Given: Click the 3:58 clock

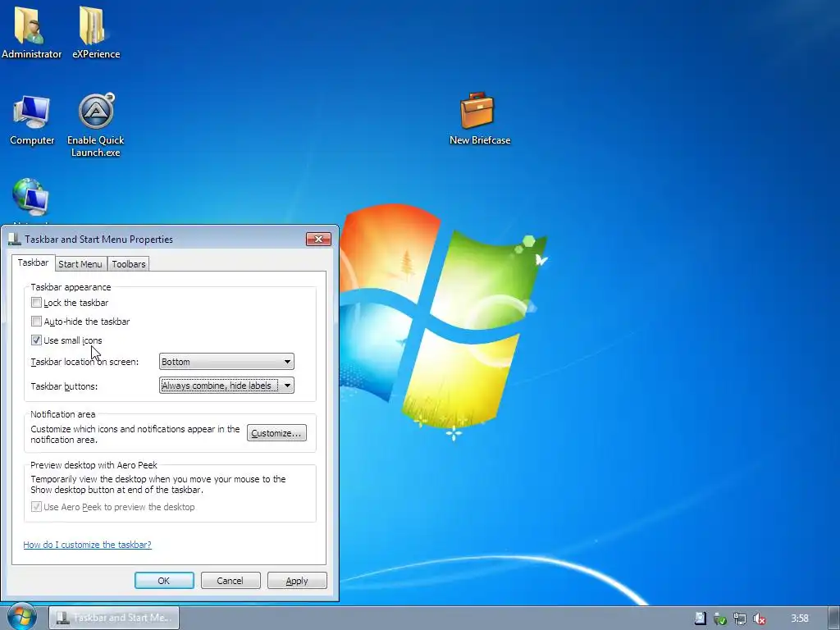Looking at the screenshot, I should [x=799, y=619].
